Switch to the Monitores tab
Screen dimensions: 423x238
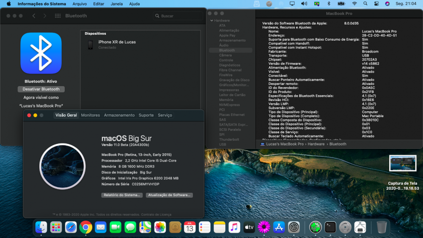pos(91,115)
